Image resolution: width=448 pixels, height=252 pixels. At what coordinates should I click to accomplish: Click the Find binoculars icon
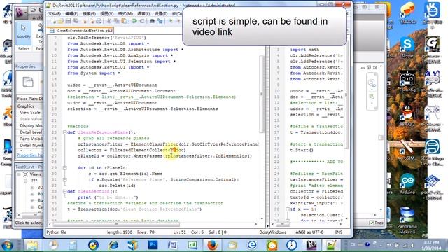152,21
